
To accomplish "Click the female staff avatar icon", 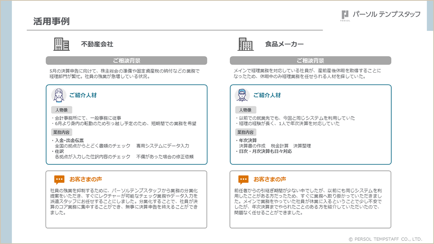I will tap(58, 95).
